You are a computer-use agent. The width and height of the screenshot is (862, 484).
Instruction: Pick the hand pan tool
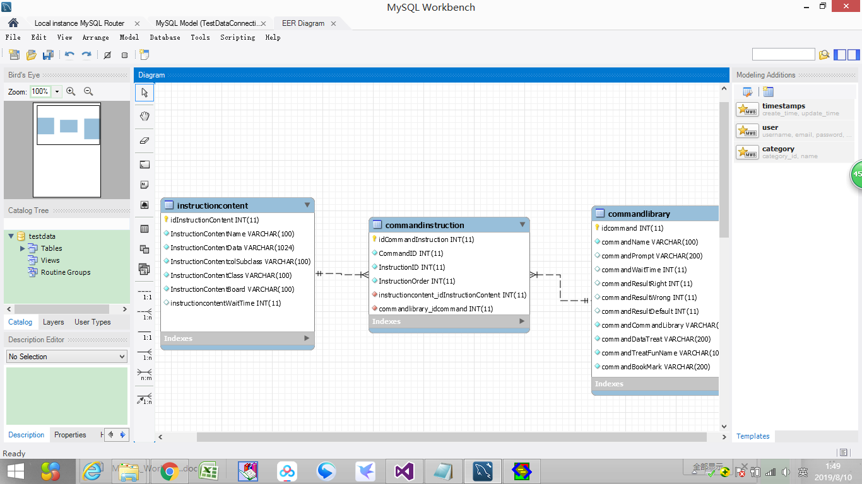[145, 117]
